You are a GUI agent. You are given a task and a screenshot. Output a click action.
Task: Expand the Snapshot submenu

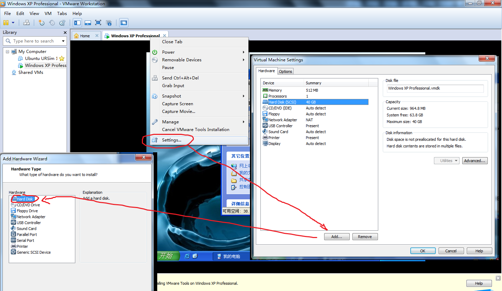click(199, 96)
